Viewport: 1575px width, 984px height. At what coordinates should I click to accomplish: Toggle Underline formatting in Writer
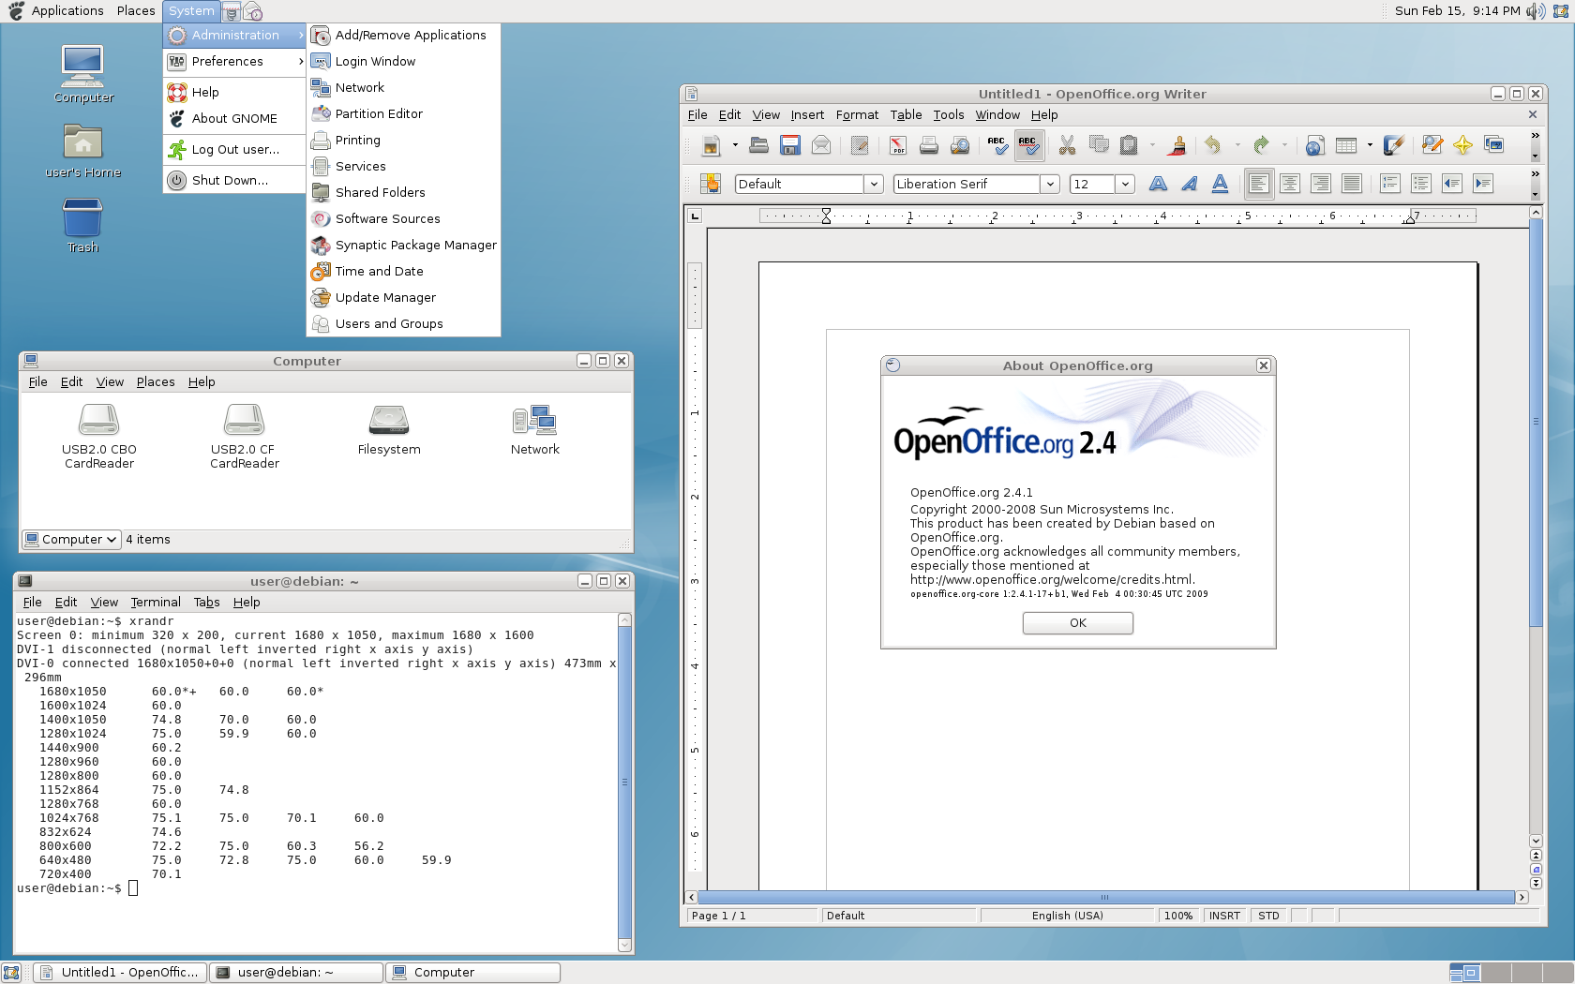point(1220,184)
